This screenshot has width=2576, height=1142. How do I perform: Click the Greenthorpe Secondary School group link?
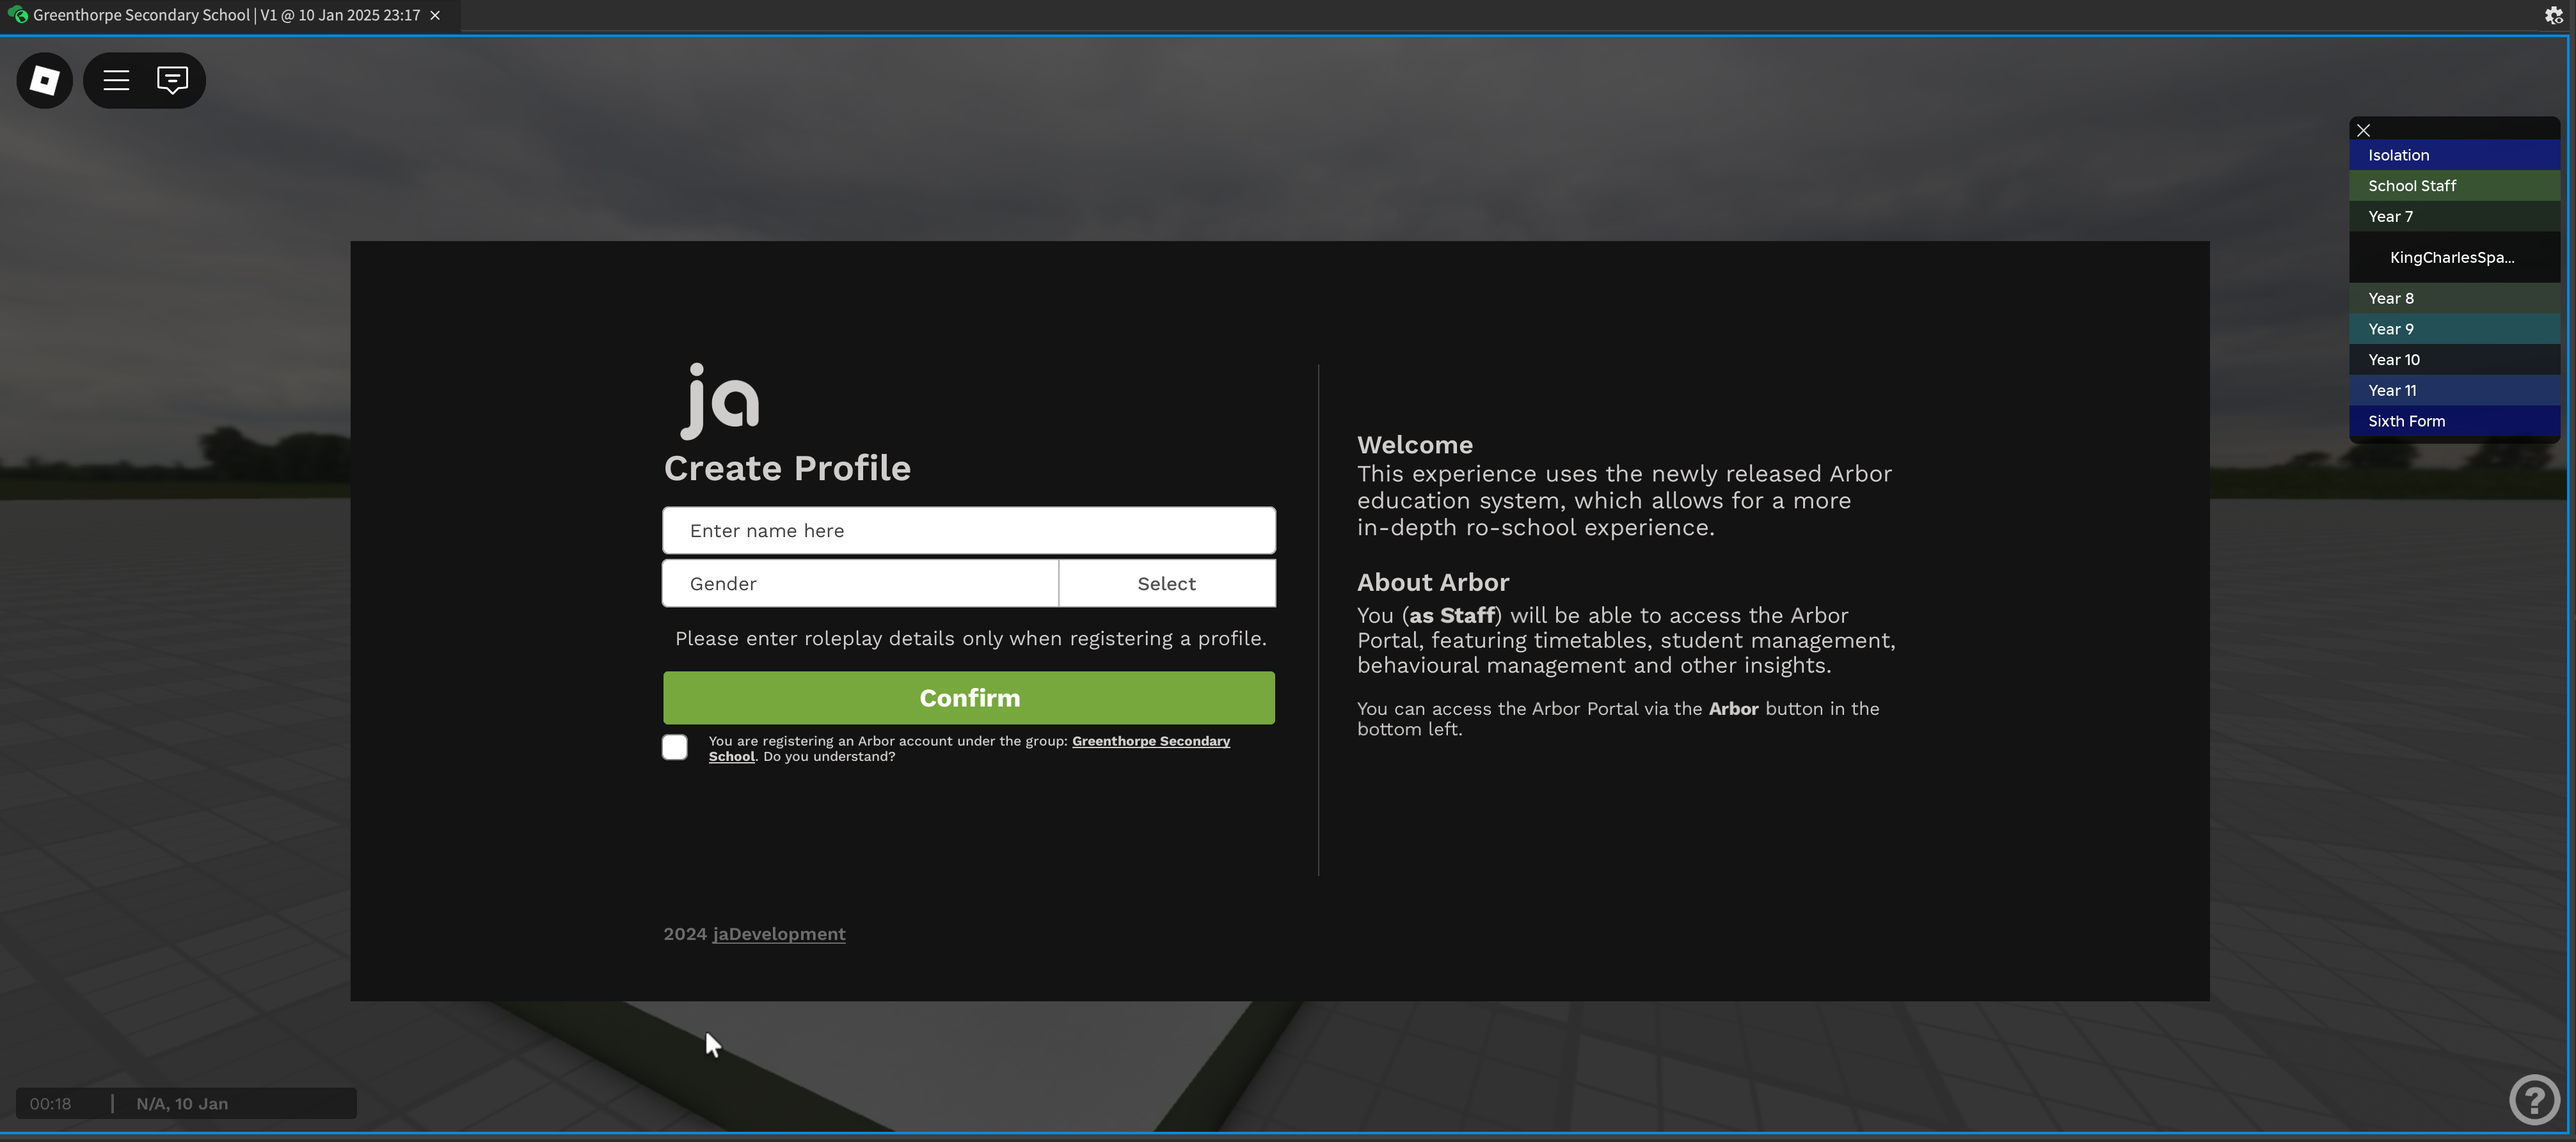1150,740
